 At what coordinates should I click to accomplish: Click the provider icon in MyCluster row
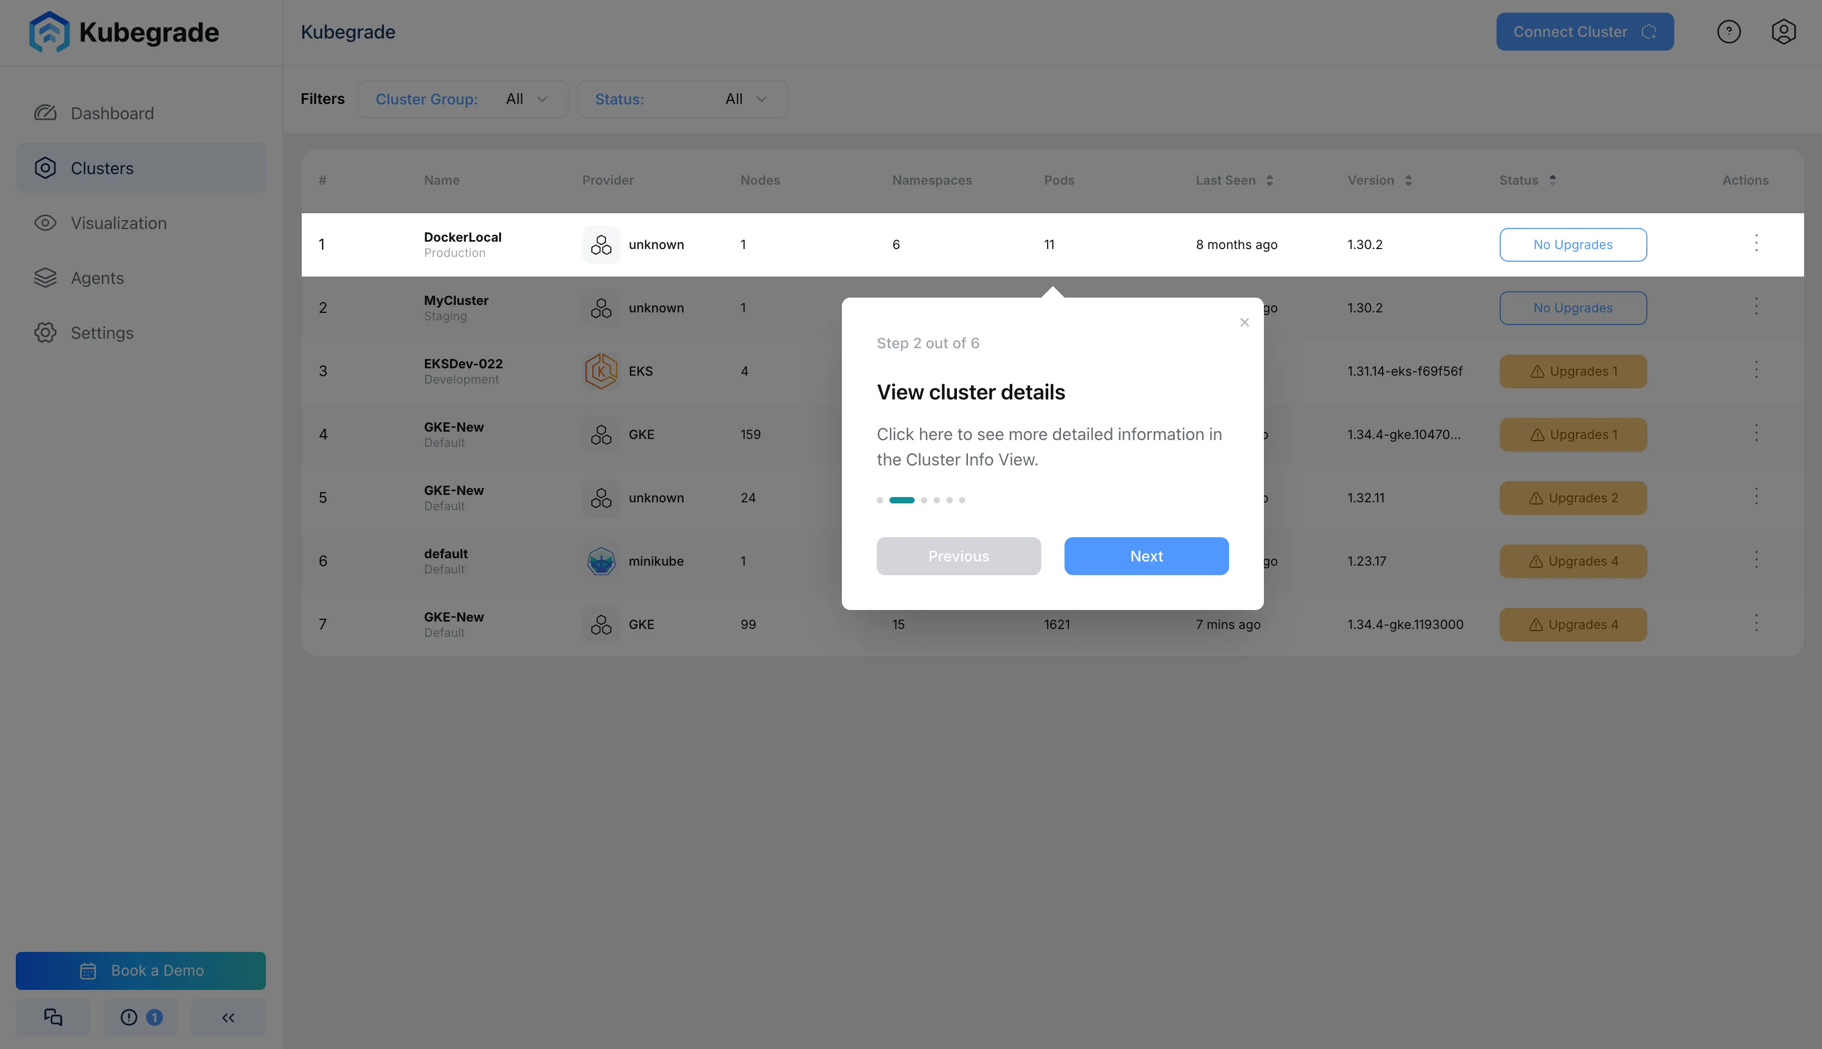pyautogui.click(x=601, y=308)
